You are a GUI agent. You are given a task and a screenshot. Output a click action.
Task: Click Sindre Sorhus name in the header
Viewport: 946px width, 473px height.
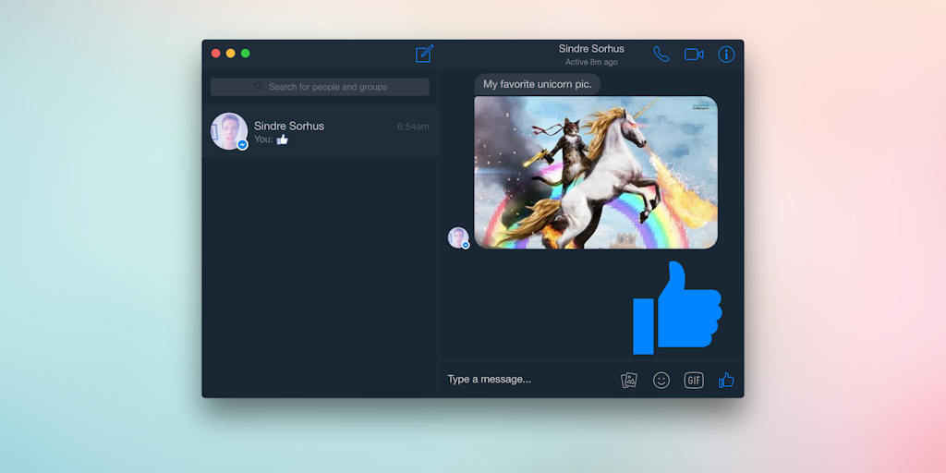point(591,49)
